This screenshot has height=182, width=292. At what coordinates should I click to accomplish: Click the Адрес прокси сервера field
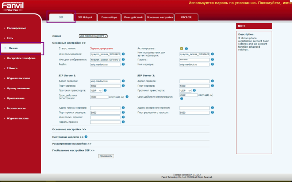[105, 108]
